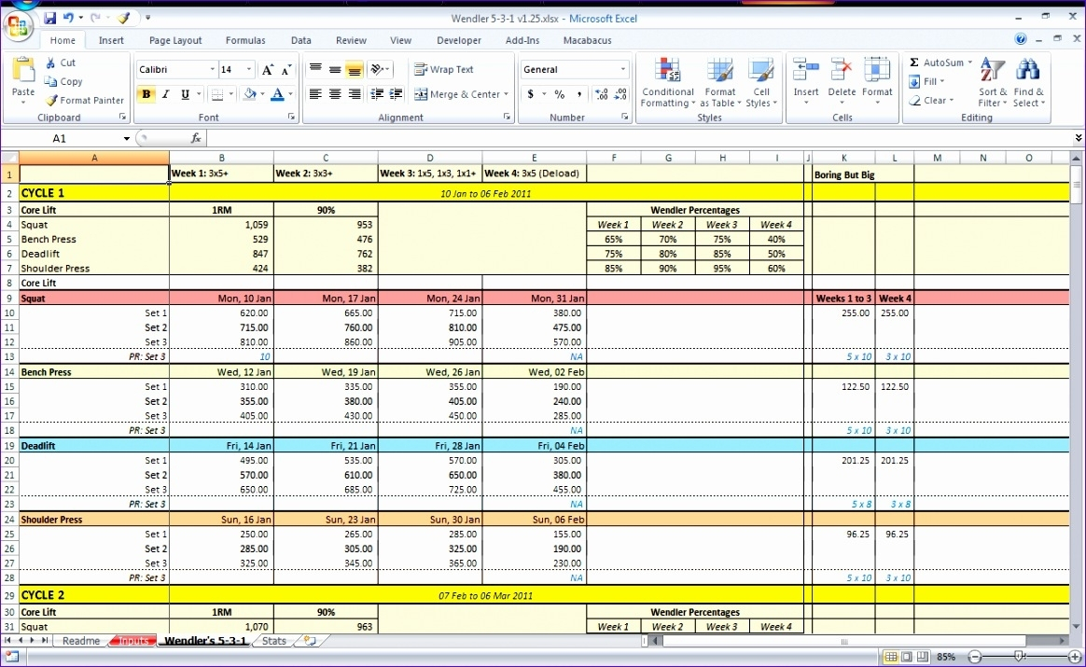
Task: Click the AutoSum button
Action: [937, 63]
